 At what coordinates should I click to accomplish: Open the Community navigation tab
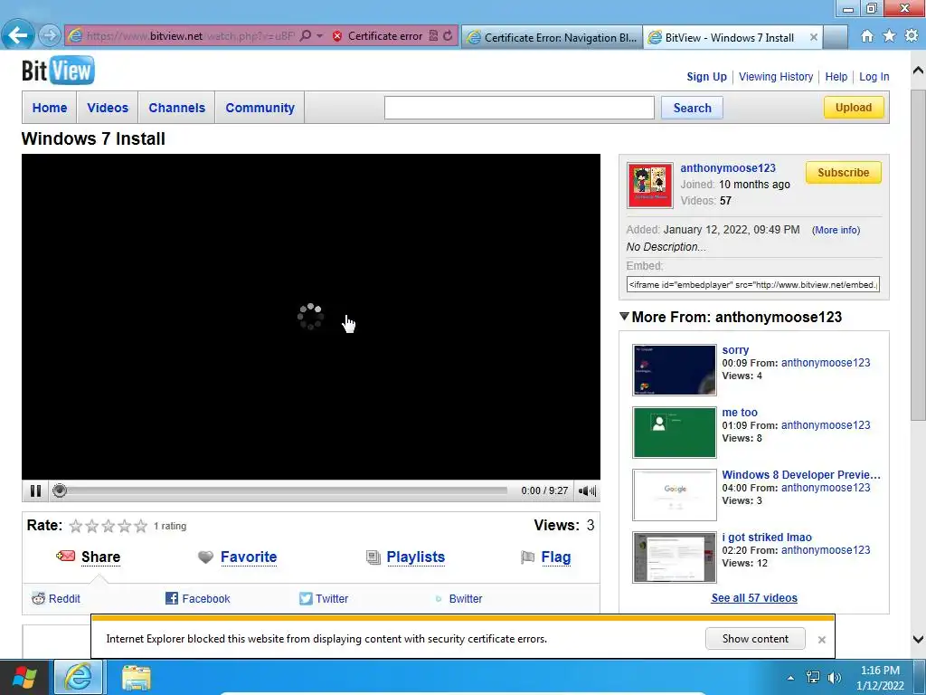click(x=260, y=108)
